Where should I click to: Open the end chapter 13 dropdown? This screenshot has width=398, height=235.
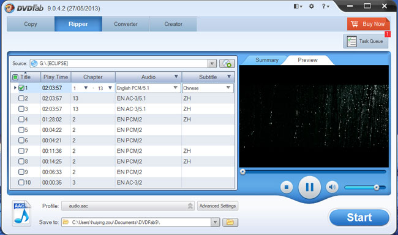click(x=110, y=88)
